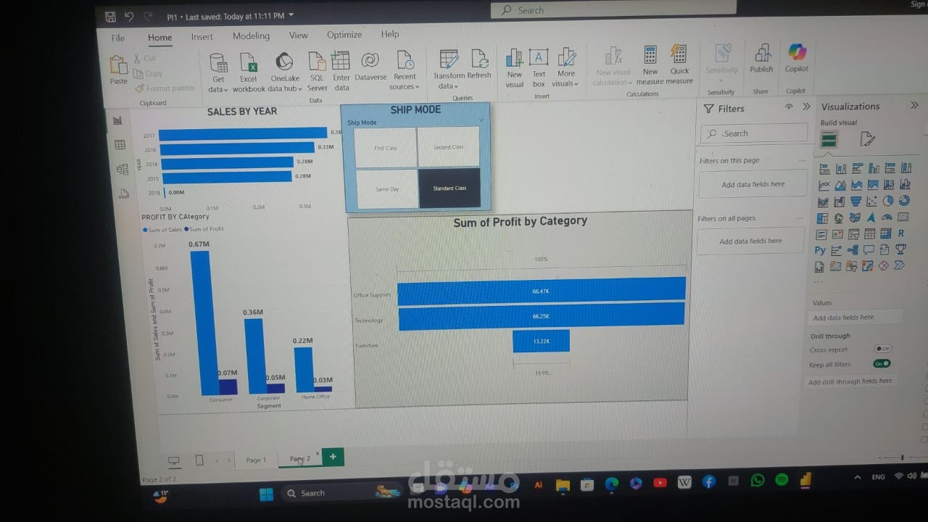Expand the Ship Mode slicer chevron
Screen dimensions: 928x522
[481, 120]
